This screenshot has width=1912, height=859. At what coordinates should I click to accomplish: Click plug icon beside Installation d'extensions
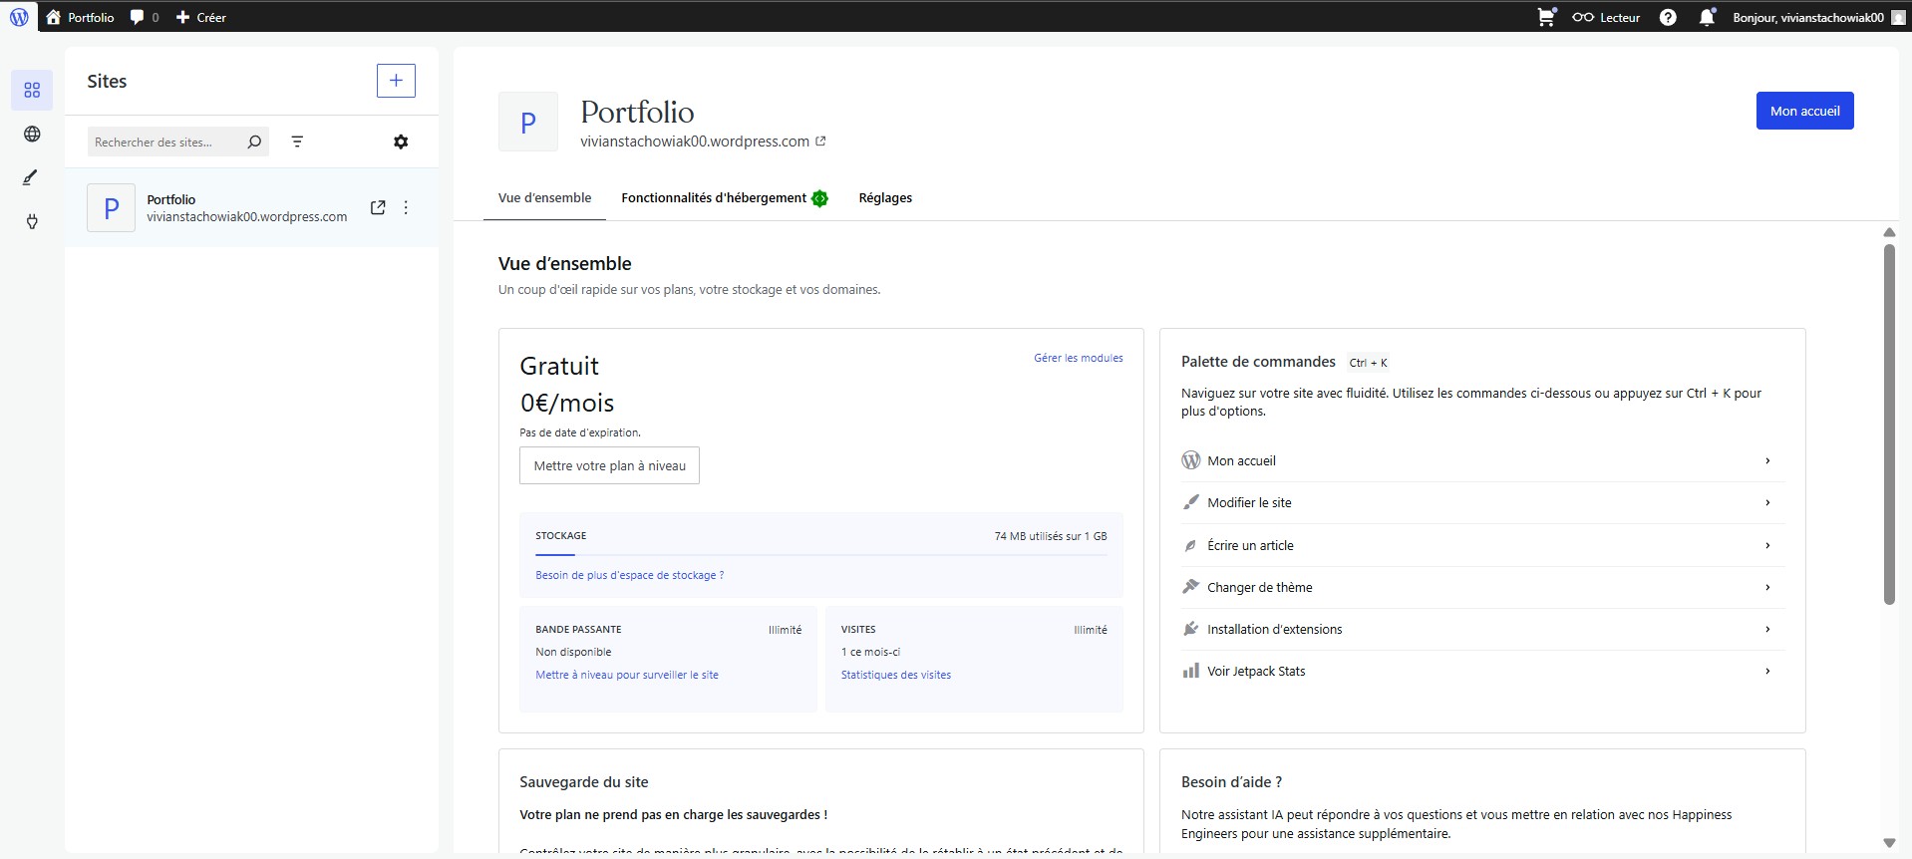tap(1190, 629)
